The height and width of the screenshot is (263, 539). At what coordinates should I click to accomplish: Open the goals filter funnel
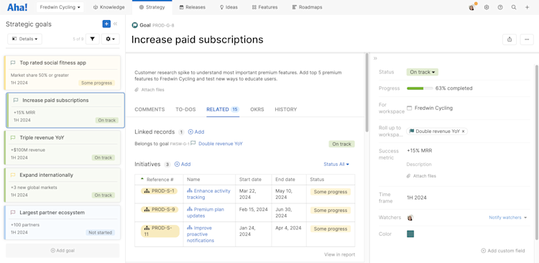tap(93, 39)
